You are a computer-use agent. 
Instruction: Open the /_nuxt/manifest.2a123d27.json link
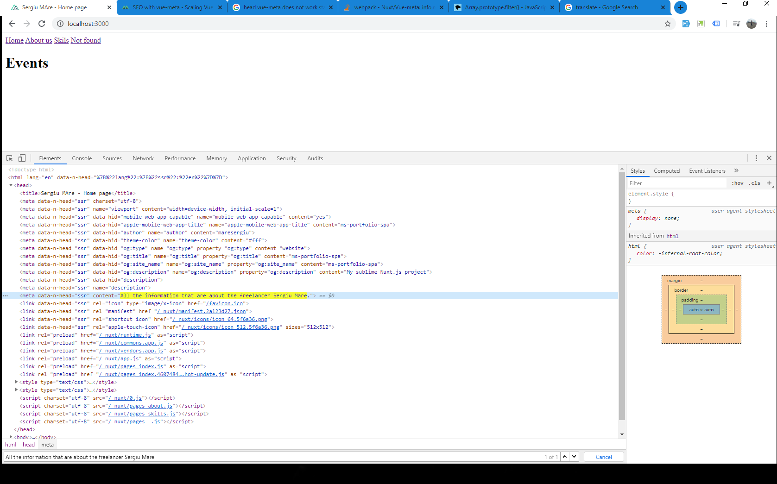[202, 311]
